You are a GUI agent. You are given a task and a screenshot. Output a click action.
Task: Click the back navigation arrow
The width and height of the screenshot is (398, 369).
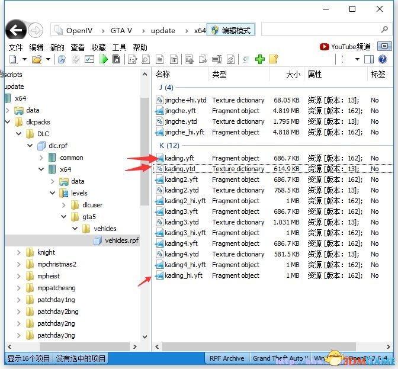[x=16, y=30]
